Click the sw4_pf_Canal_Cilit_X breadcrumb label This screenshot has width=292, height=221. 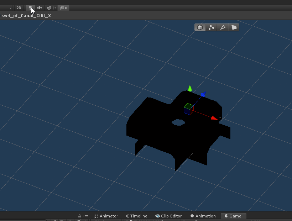tap(26, 15)
